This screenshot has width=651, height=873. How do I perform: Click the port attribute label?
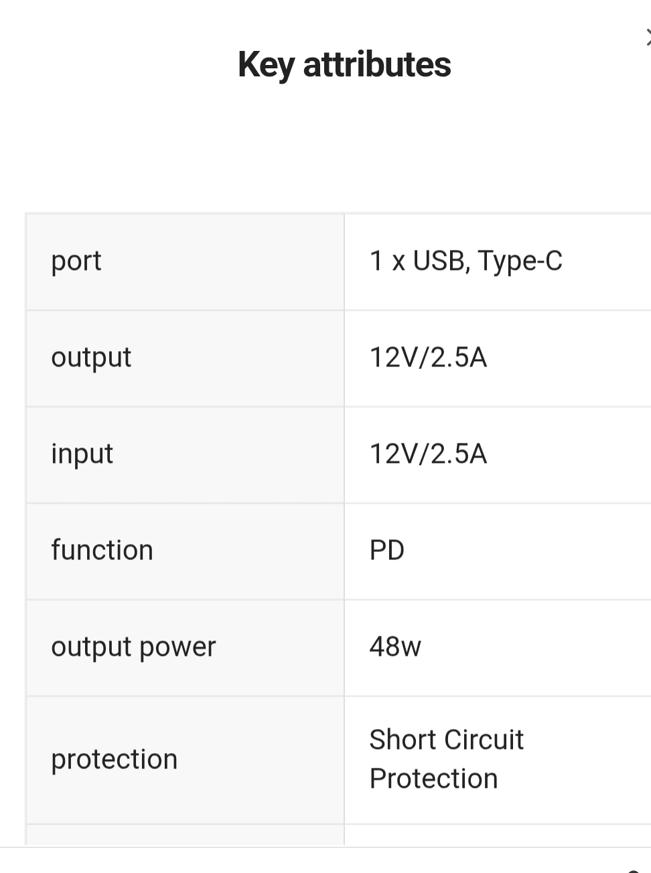click(76, 261)
